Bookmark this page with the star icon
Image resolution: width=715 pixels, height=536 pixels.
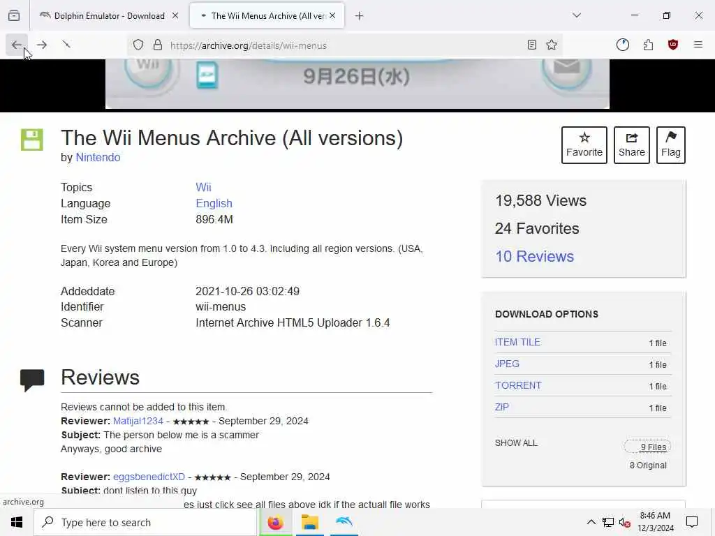pyautogui.click(x=552, y=45)
